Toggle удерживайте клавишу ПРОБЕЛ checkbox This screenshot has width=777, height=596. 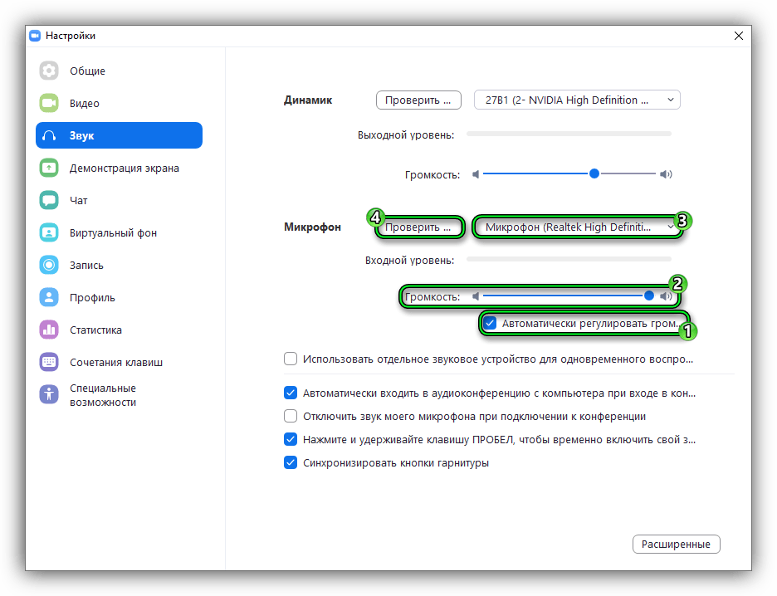(x=291, y=439)
